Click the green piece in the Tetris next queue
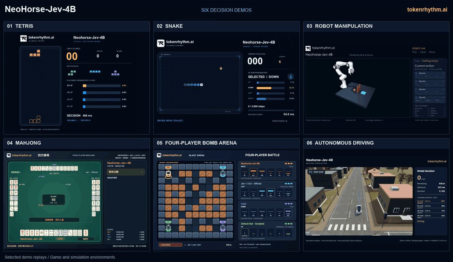453x262 pixels. click(71, 72)
